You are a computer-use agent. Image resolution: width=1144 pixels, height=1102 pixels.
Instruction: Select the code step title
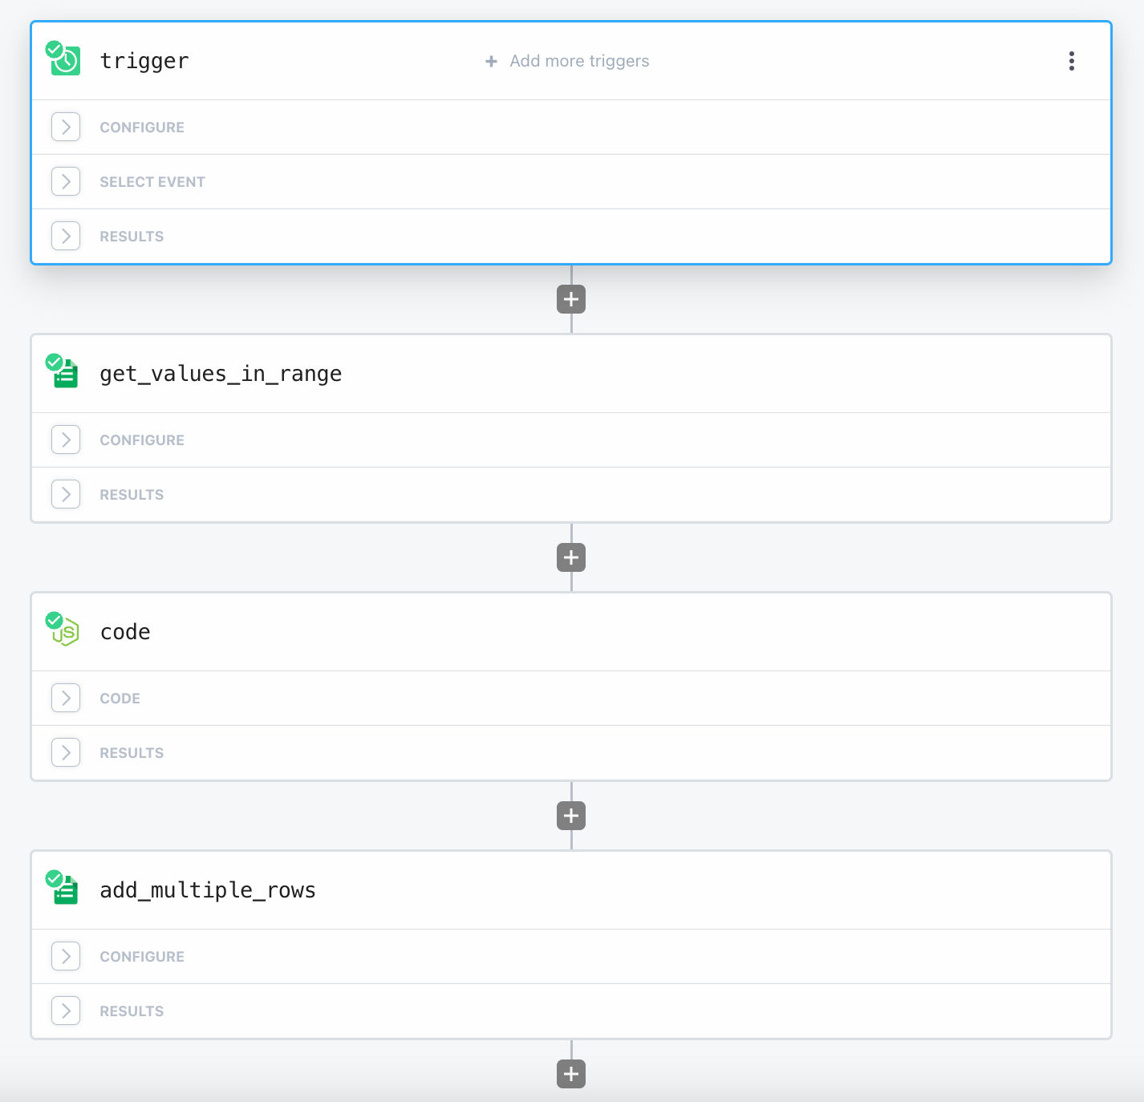125,632
